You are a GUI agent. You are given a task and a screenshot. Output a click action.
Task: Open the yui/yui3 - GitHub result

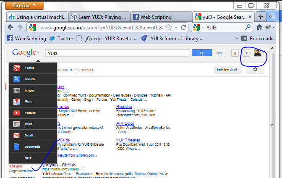pyautogui.click(x=59, y=165)
